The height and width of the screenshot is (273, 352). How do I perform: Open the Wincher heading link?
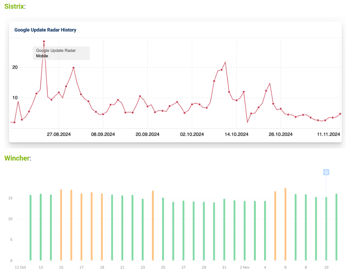coord(17,158)
